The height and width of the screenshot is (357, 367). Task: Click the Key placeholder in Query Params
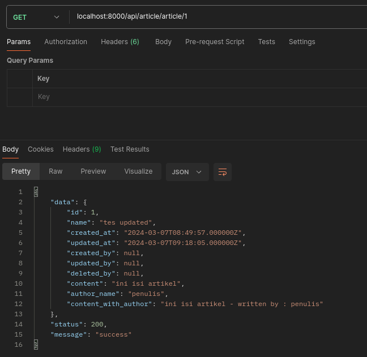click(x=44, y=97)
